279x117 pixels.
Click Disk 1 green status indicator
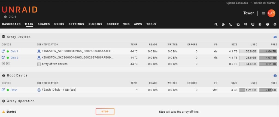click(x=8, y=51)
